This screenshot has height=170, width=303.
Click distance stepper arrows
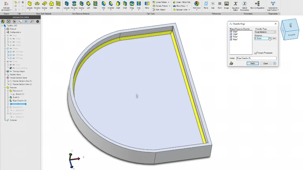pos(270,38)
